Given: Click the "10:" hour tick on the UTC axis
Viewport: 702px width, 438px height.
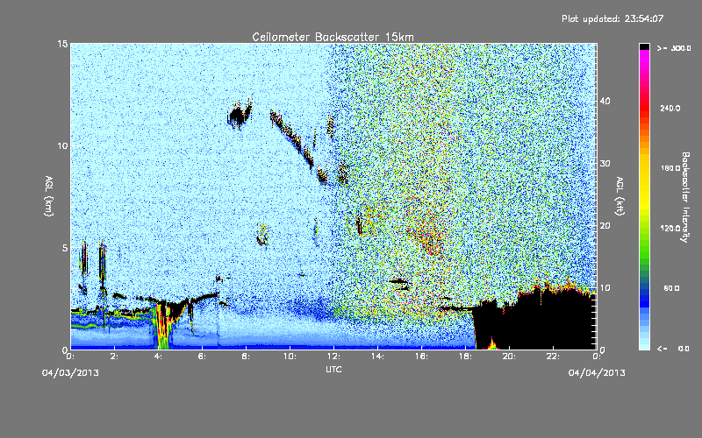Looking at the screenshot, I should (x=290, y=357).
